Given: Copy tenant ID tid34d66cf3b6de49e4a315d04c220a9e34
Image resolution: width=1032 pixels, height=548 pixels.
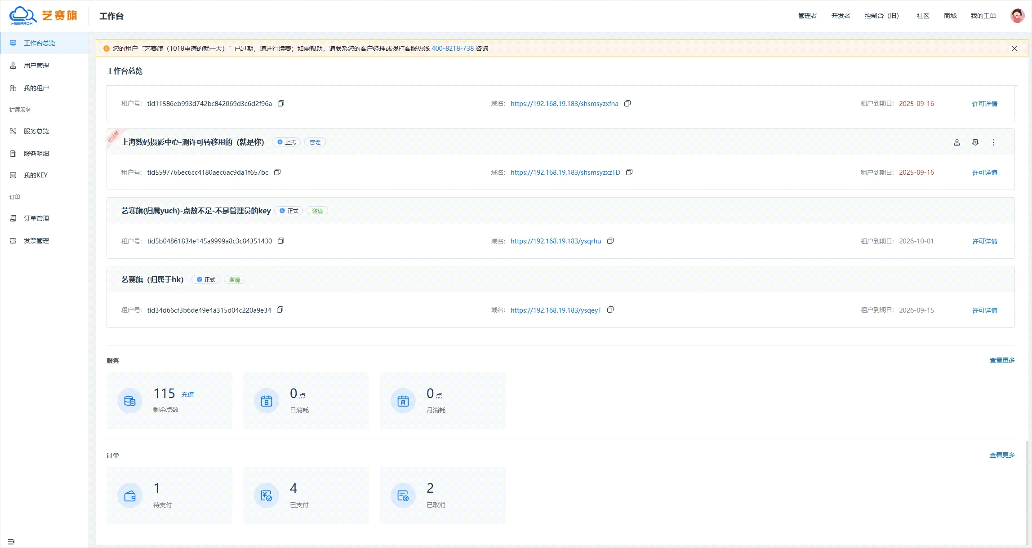Looking at the screenshot, I should [280, 310].
